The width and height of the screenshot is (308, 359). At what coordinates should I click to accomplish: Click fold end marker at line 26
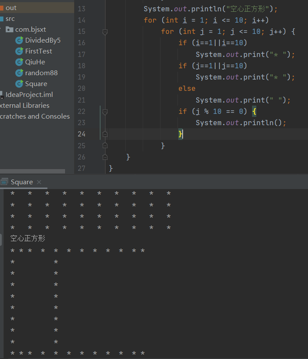[105, 157]
